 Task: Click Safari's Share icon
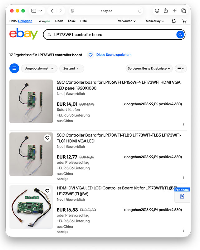[166, 10]
